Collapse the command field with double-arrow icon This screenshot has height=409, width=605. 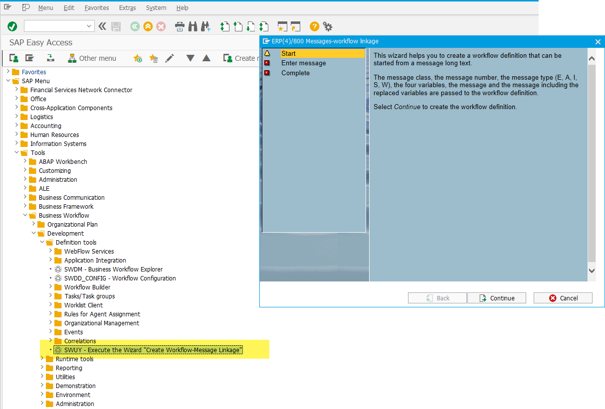point(102,26)
